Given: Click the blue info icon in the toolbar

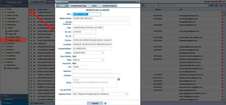Looking at the screenshot, I should [x=222, y=5].
